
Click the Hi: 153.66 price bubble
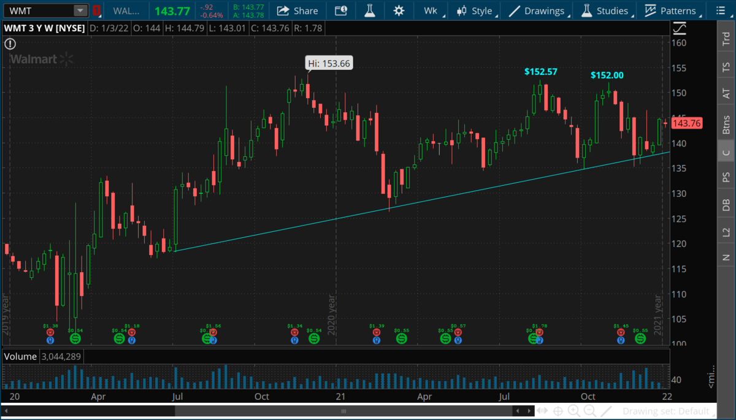click(x=329, y=63)
